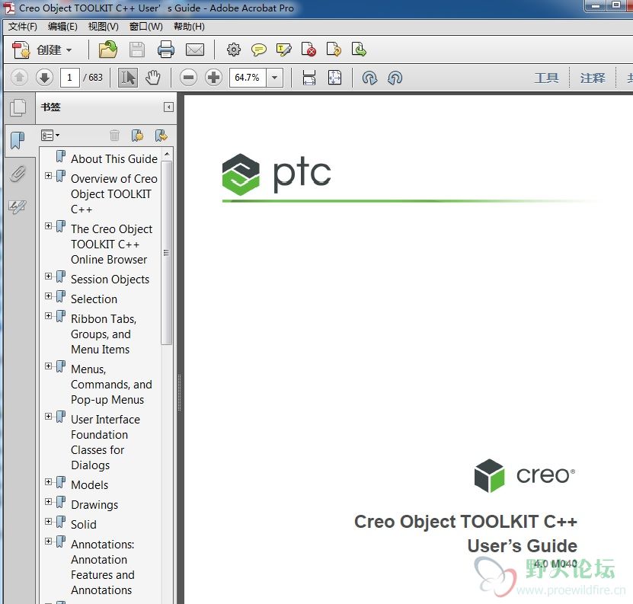This screenshot has height=604, width=633.
Task: Send file by email envelope icon
Action: [194, 50]
